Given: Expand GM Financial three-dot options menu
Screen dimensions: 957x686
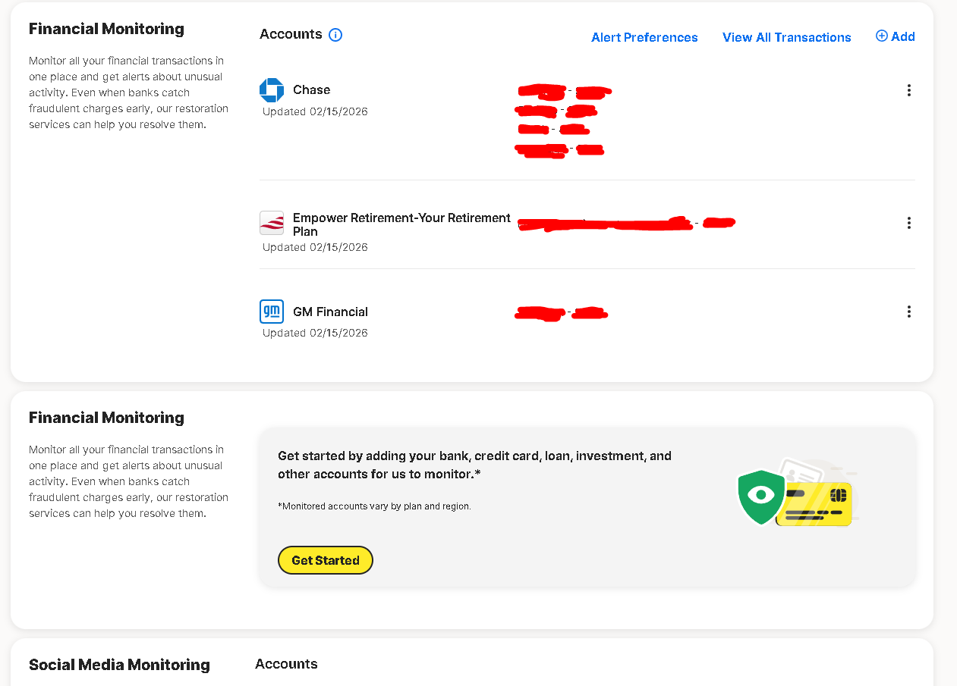Looking at the screenshot, I should [908, 312].
